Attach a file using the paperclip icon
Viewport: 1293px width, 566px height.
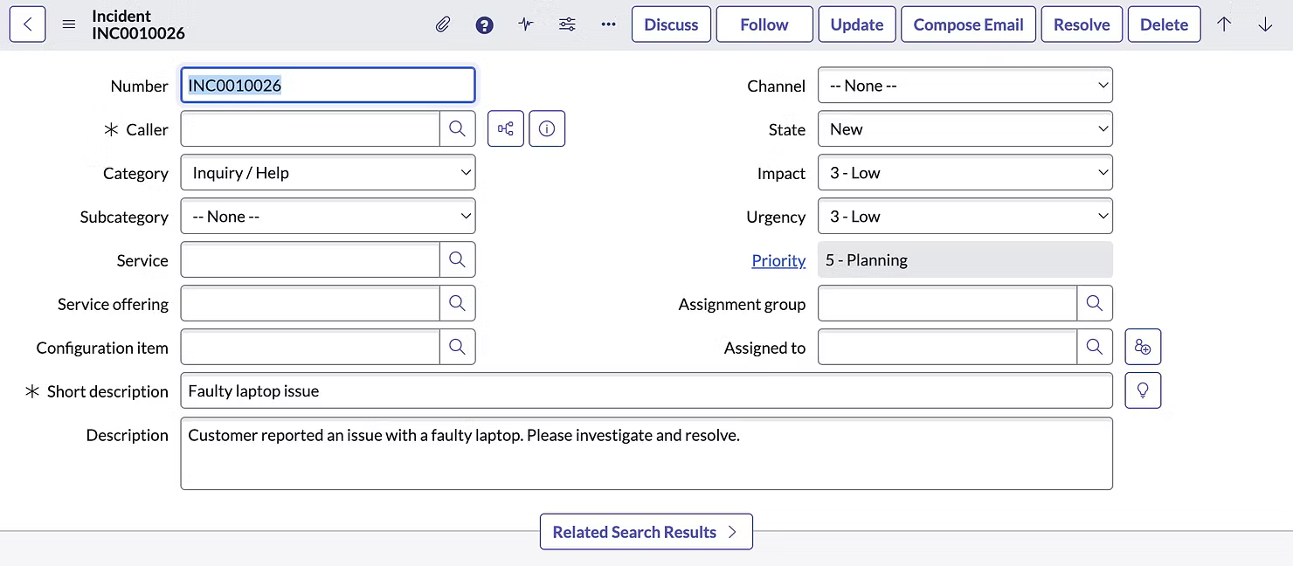(x=443, y=24)
